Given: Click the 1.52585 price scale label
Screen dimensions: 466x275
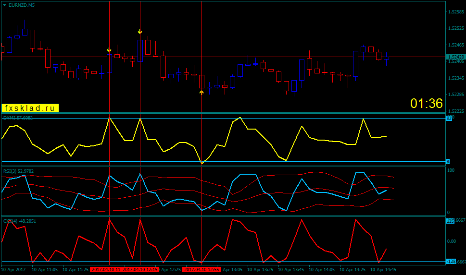Looking at the screenshot, I should (x=456, y=12).
